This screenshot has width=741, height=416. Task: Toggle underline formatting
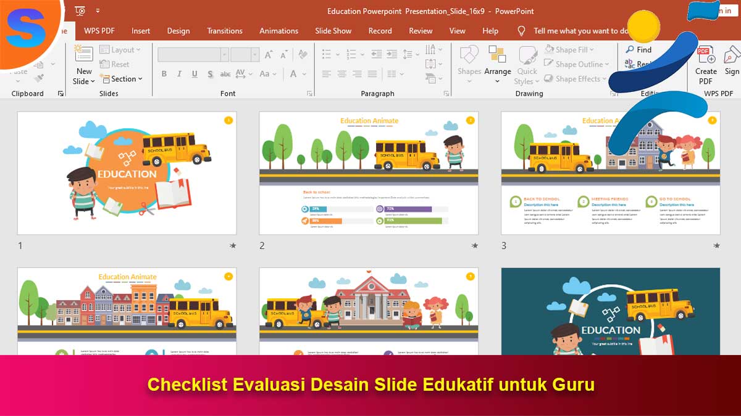pos(195,74)
